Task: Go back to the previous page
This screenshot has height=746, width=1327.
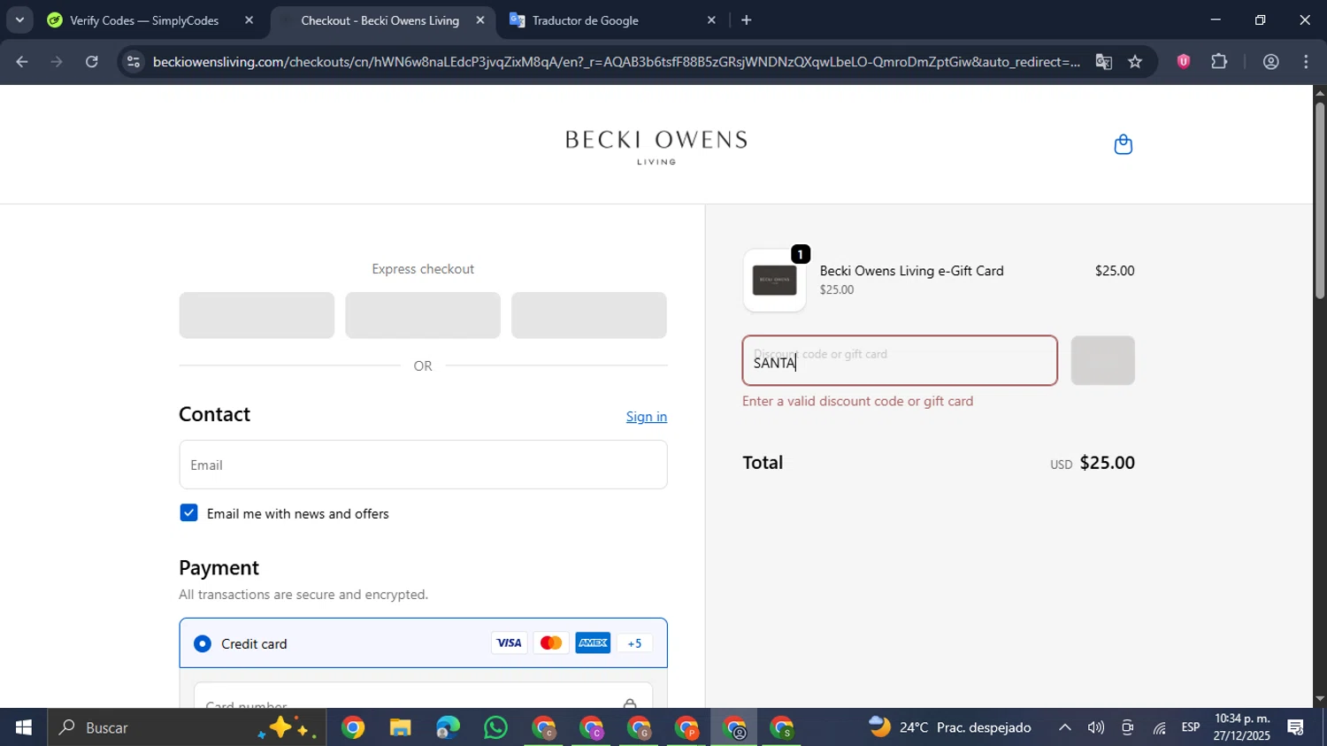Action: click(22, 62)
